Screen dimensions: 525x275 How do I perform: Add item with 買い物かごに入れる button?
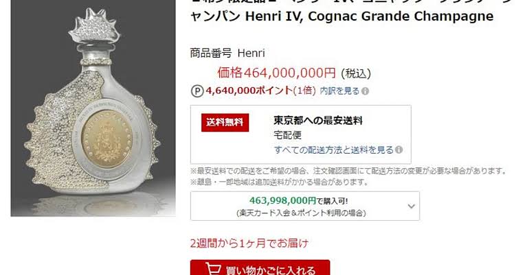(260, 267)
